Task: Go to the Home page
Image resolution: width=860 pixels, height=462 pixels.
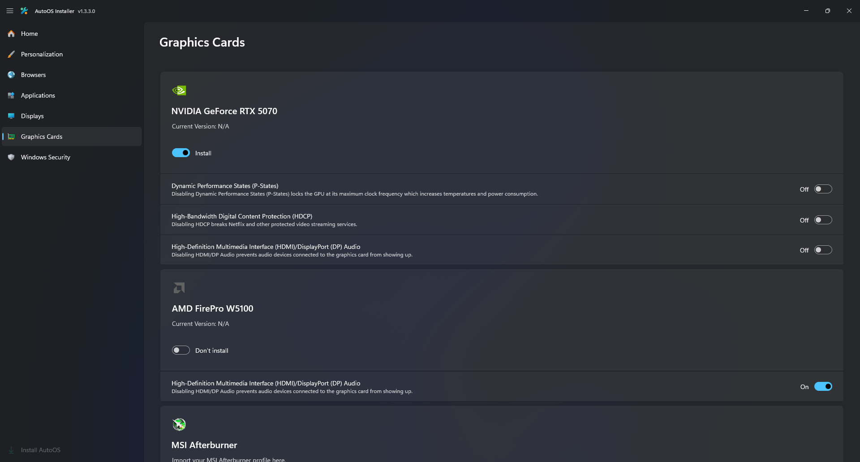Action: click(72, 34)
